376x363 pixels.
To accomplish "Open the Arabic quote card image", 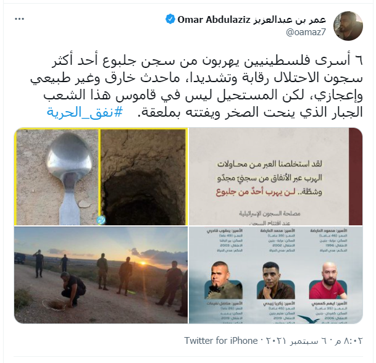I will 276,177.
